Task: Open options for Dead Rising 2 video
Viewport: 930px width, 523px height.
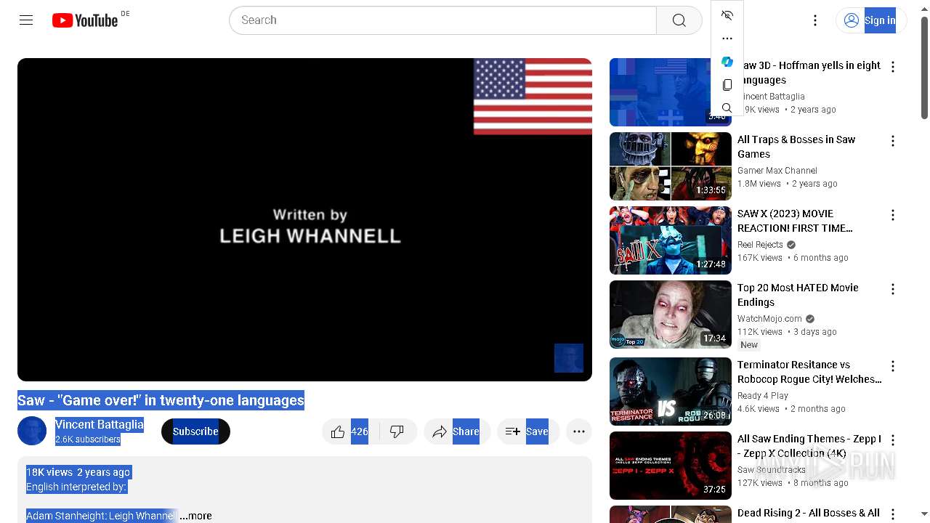Action: [893, 514]
